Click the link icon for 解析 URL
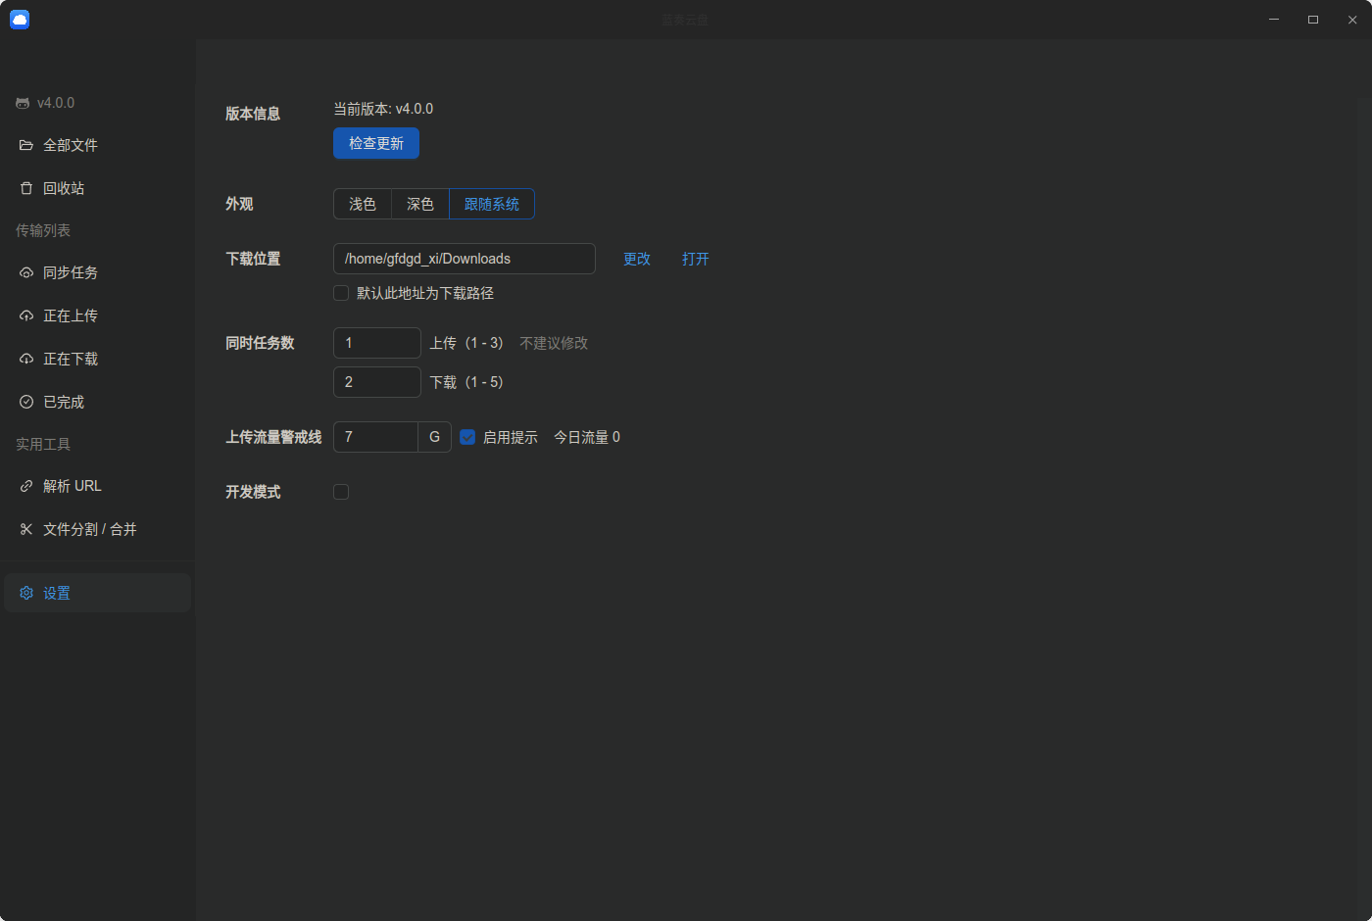 [x=26, y=486]
